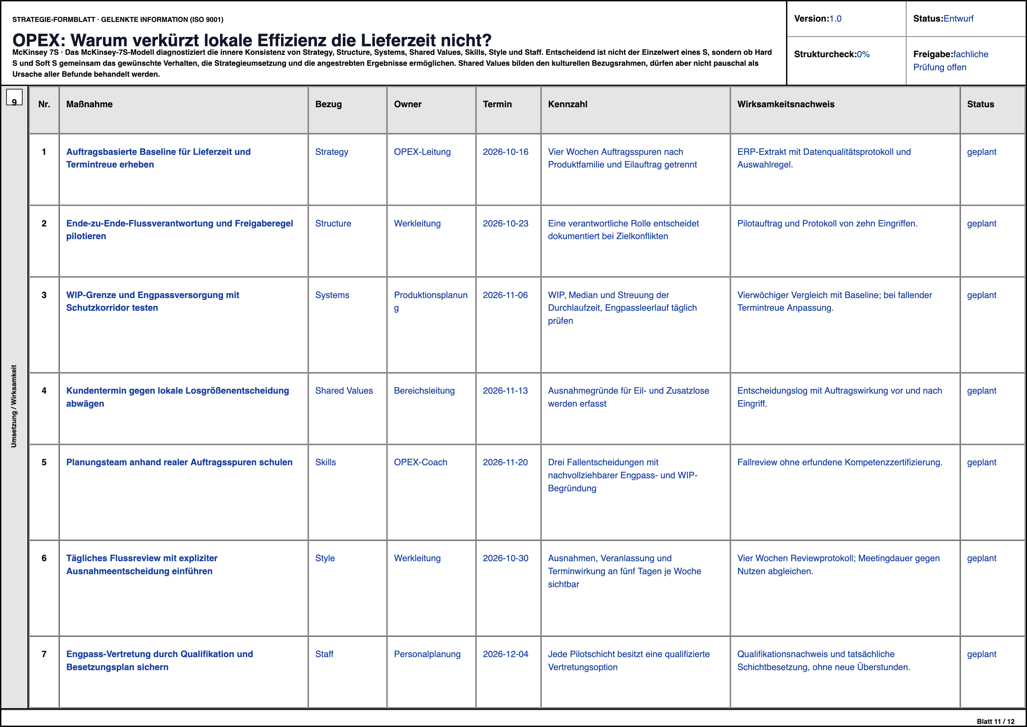Click the owner 'Personalplanung'
Screen dimensions: 1027x727
tap(427, 654)
